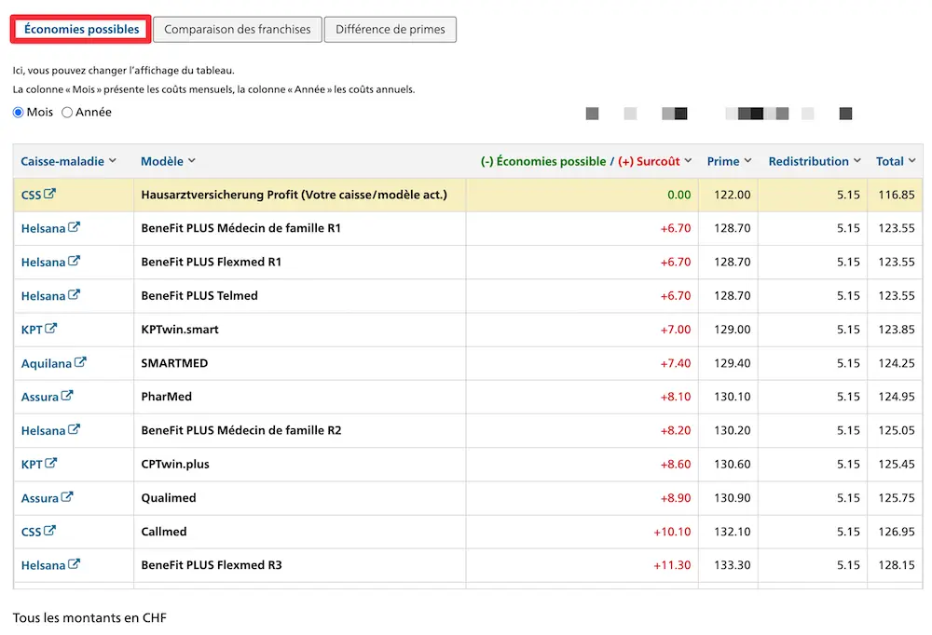Click external link icon beside CSS Hausarztversicherung Profit

(50, 195)
